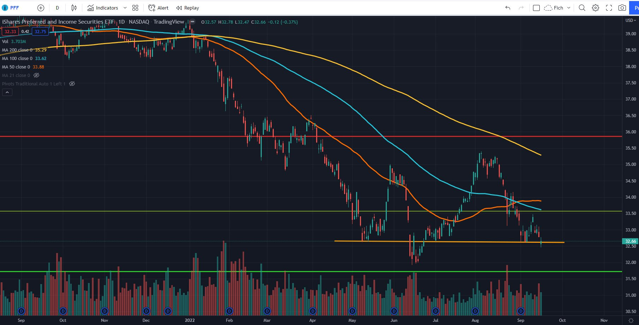Show the hidden Pivots Traditional indicator
Screen dimensions: 639x325
pos(72,84)
